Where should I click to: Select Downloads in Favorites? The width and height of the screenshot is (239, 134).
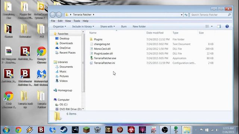pyautogui.click(x=66, y=43)
